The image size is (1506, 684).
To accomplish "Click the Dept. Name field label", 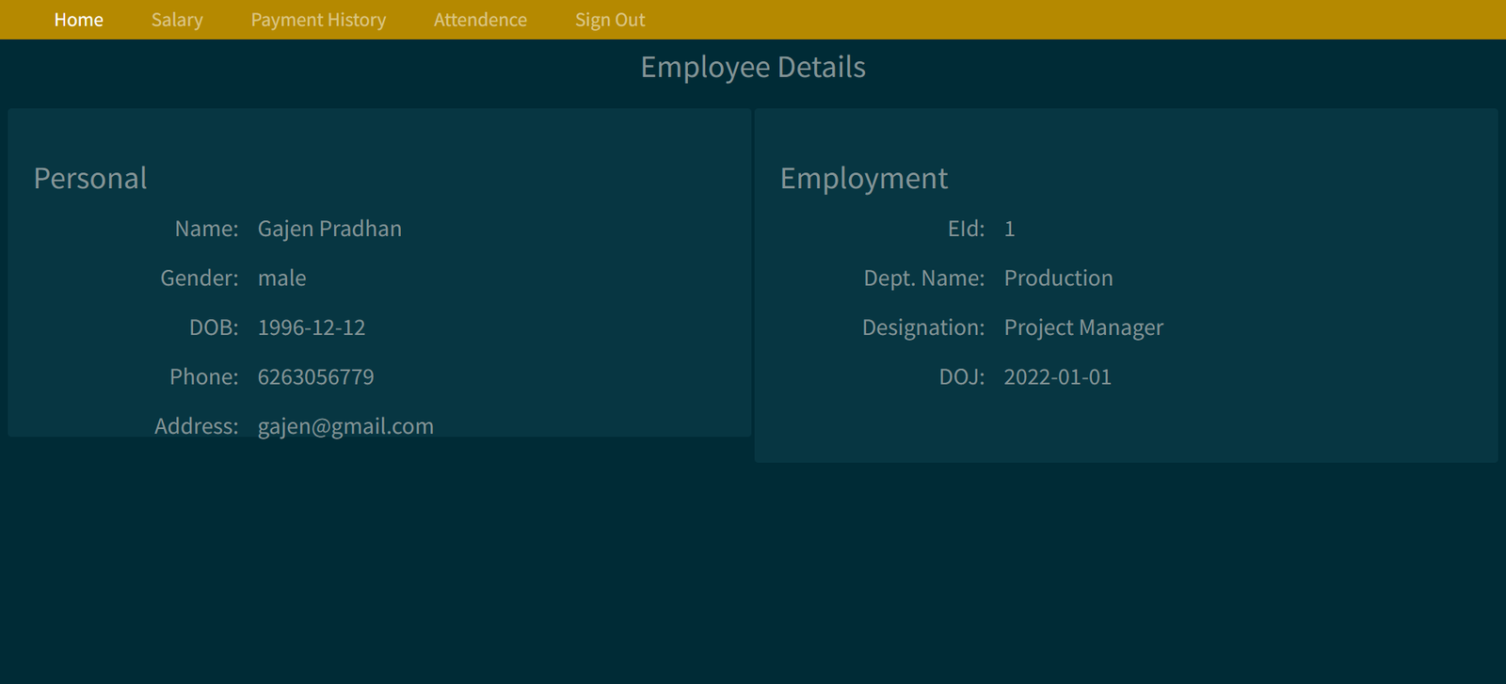I will tap(923, 278).
